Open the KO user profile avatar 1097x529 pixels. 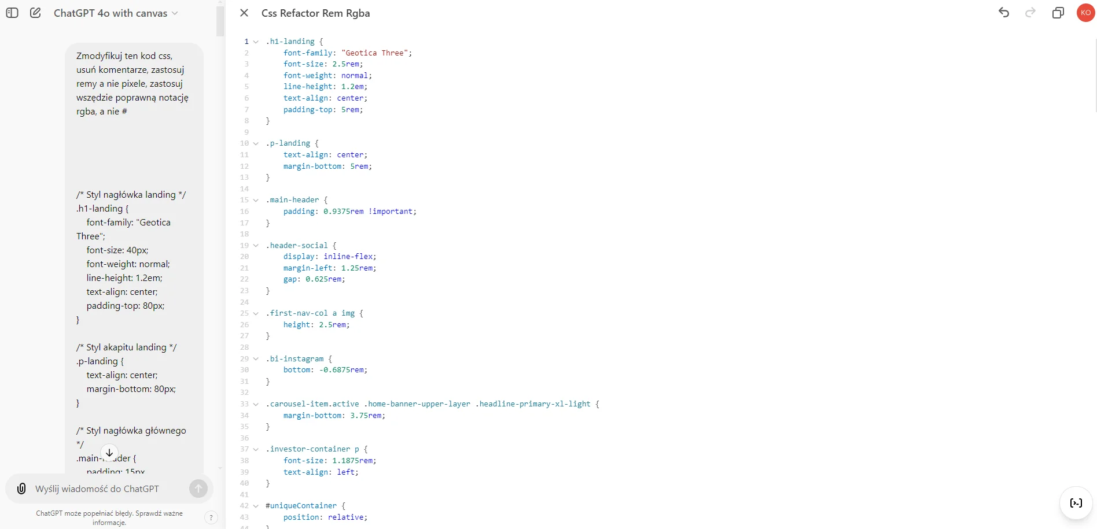(x=1085, y=13)
